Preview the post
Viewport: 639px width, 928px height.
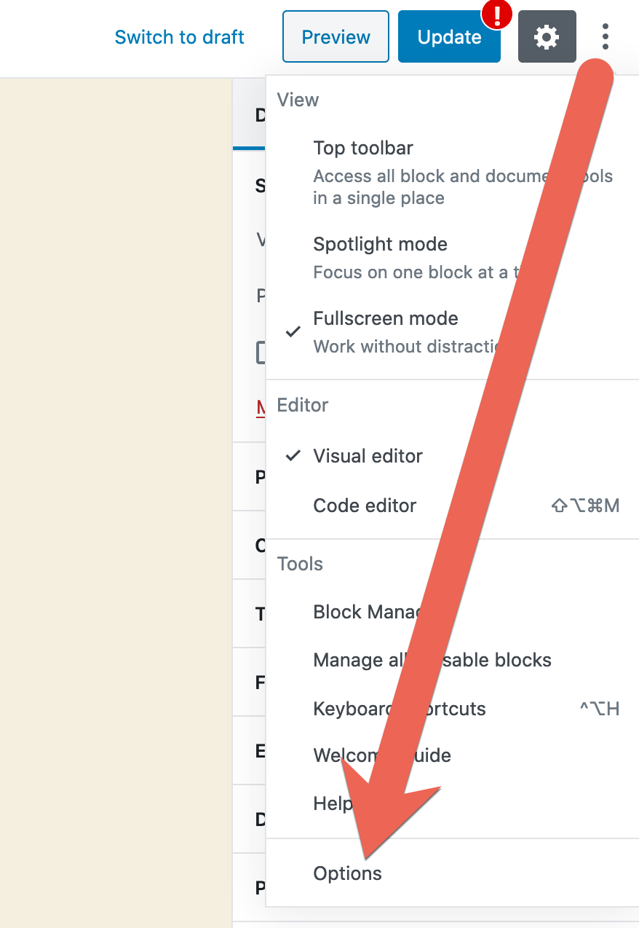pyautogui.click(x=336, y=36)
